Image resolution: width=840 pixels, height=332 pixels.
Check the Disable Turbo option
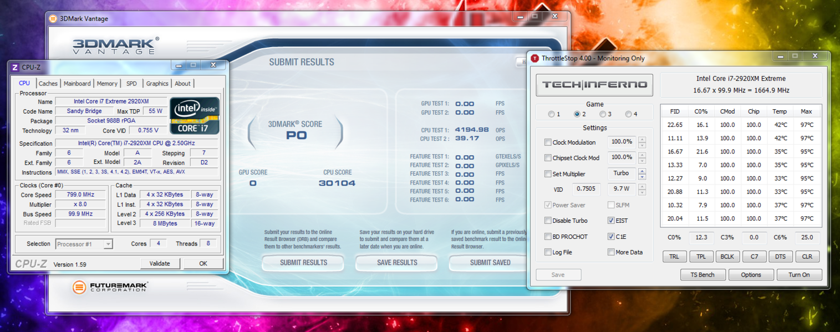[548, 221]
